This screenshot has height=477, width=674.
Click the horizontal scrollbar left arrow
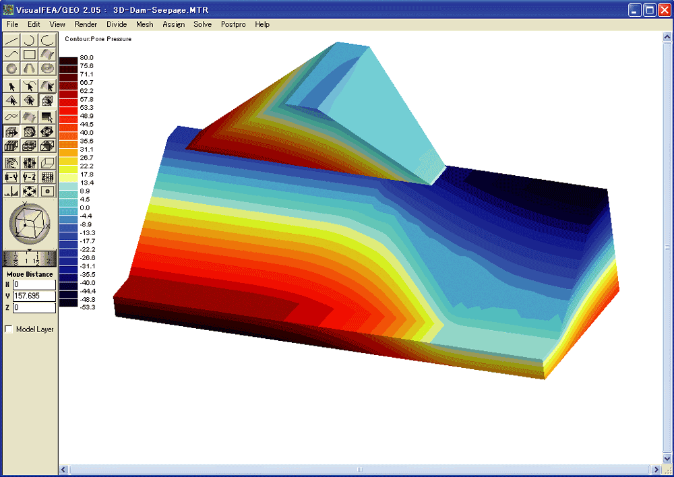coord(63,470)
